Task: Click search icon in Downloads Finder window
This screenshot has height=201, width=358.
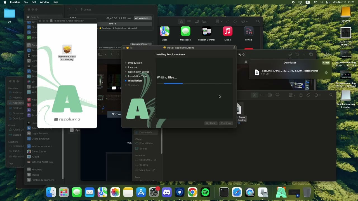Action: [x=331, y=95]
